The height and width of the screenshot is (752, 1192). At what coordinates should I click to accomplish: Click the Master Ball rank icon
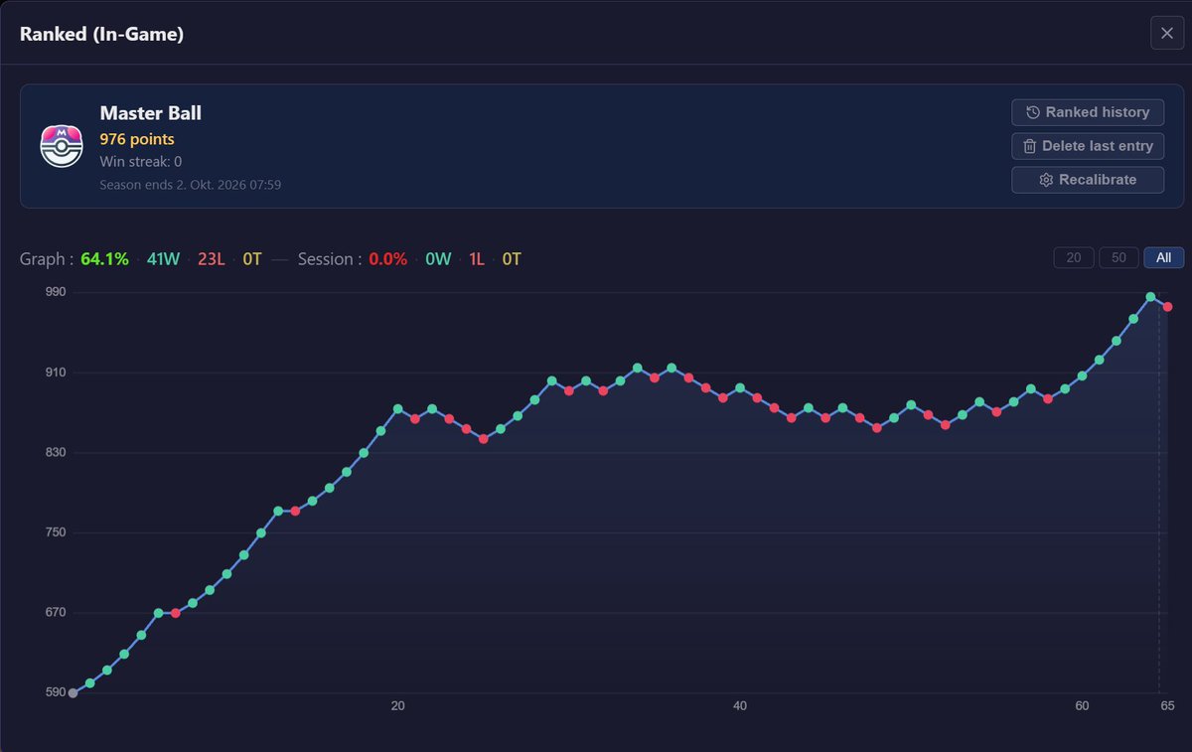(x=62, y=146)
